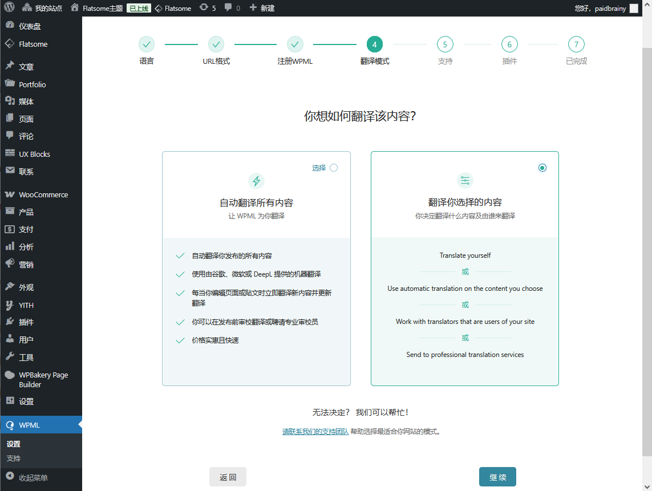Open 外观 appearance brush icon
Image resolution: width=652 pixels, height=491 pixels.
point(10,286)
